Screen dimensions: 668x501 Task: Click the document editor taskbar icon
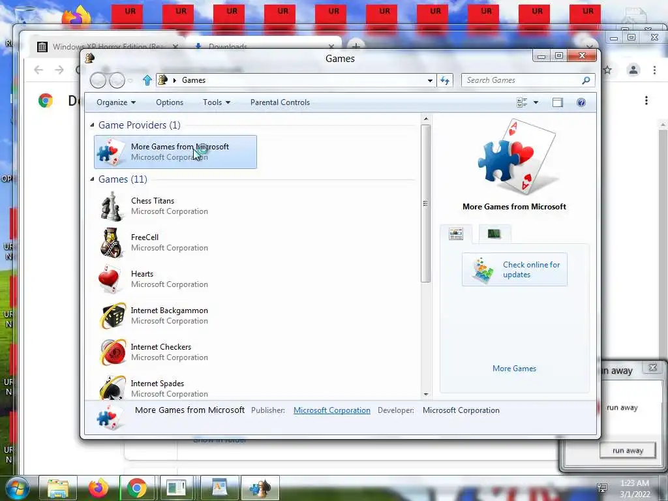pos(219,488)
